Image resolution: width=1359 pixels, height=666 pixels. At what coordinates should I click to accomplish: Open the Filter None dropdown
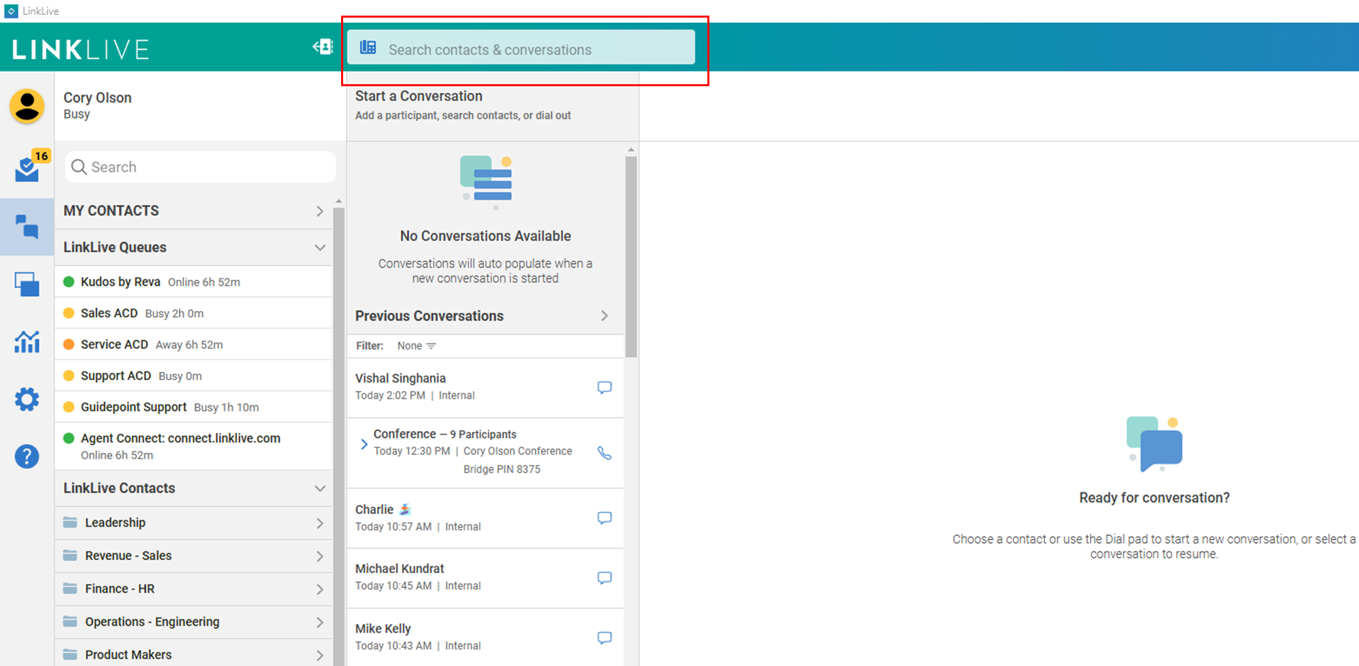click(417, 346)
